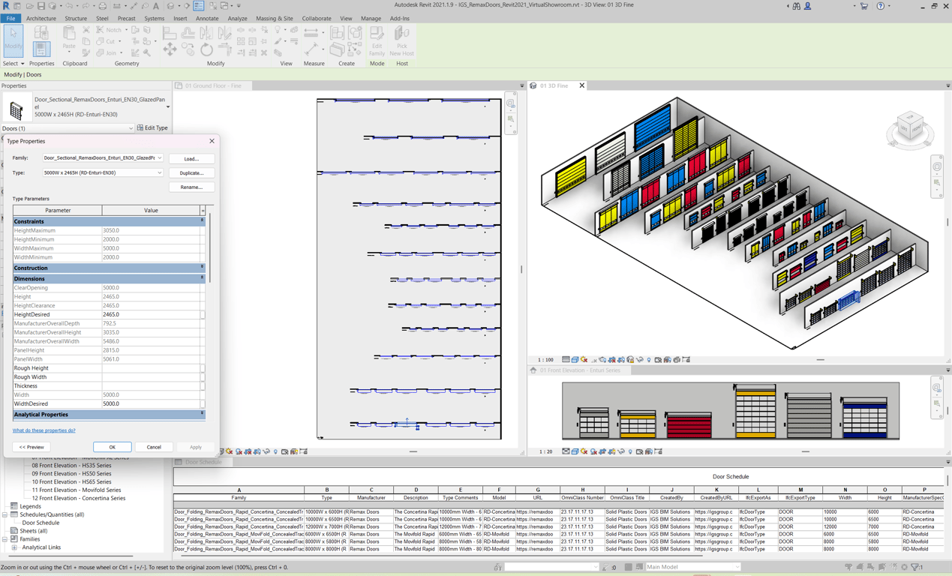
Task: Click the 1 : 20 view scale
Action: click(x=545, y=451)
